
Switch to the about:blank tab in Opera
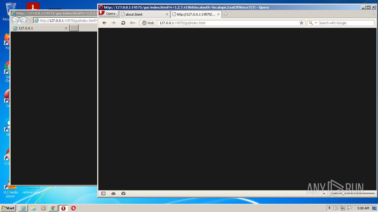pyautogui.click(x=145, y=14)
